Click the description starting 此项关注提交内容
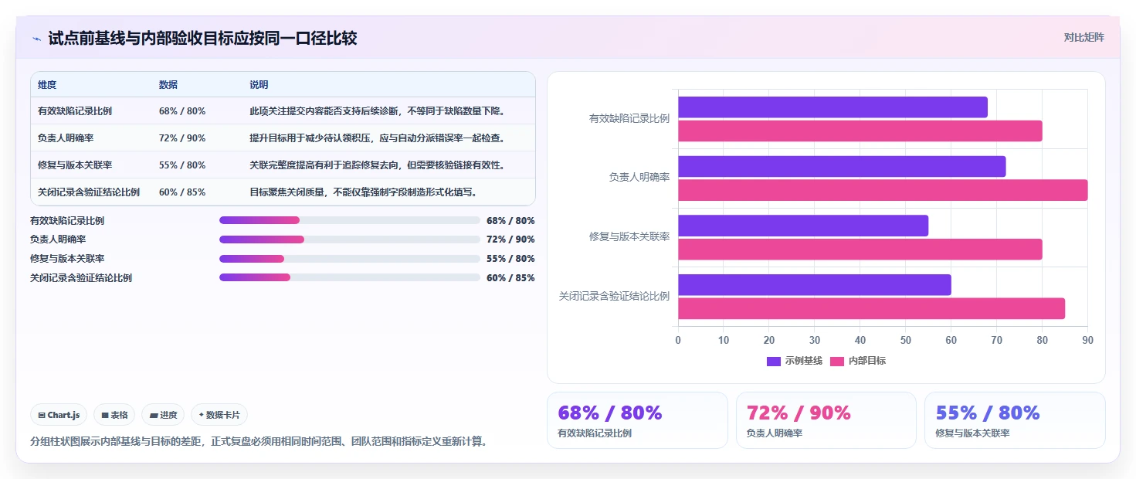 pos(378,111)
